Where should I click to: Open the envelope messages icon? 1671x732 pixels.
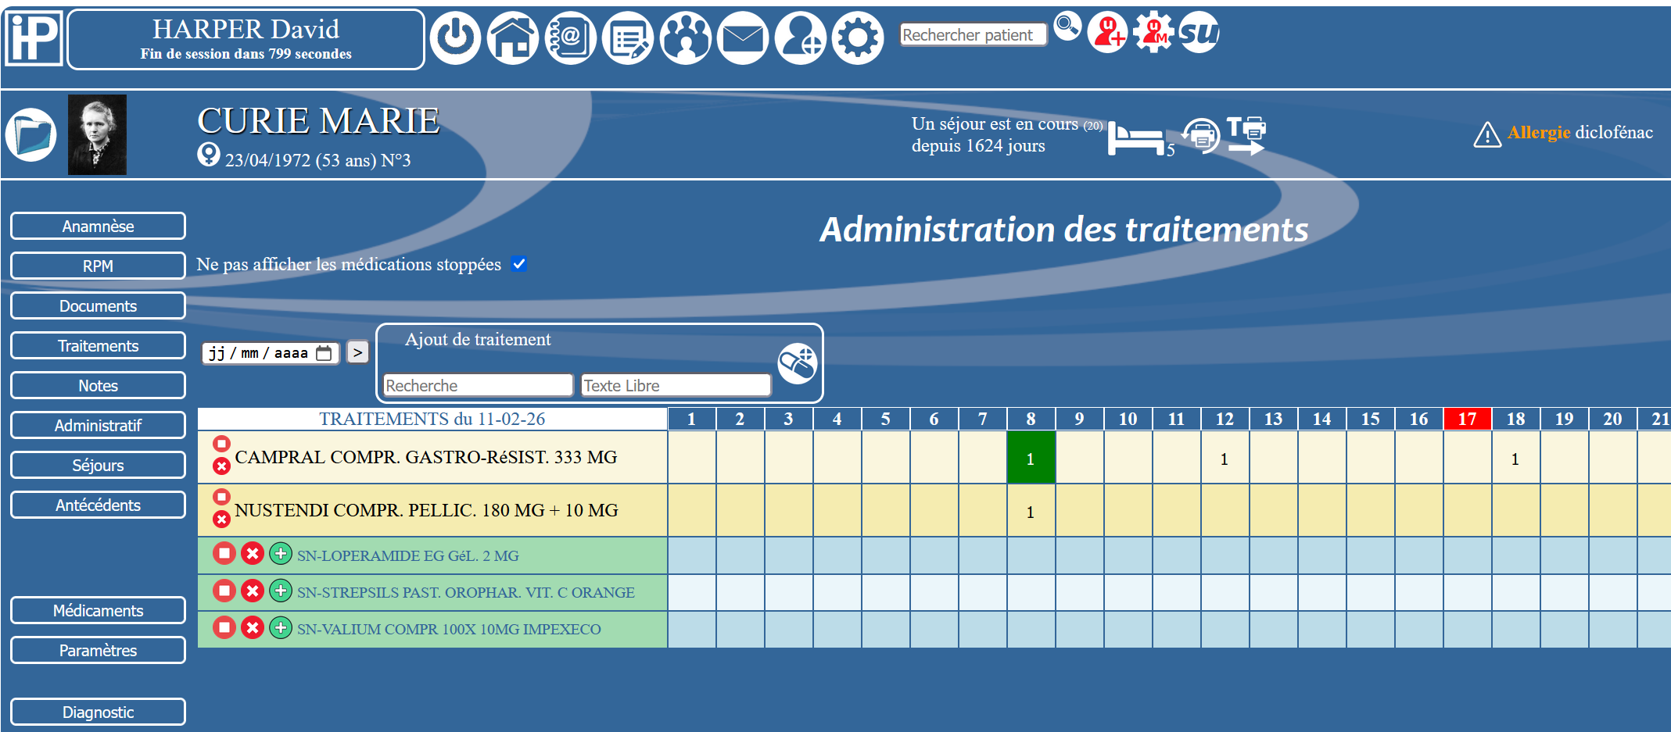(x=742, y=37)
